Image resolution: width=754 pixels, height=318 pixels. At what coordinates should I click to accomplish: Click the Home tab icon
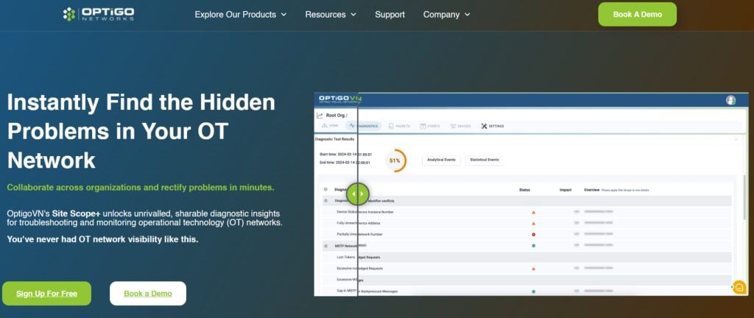point(324,126)
